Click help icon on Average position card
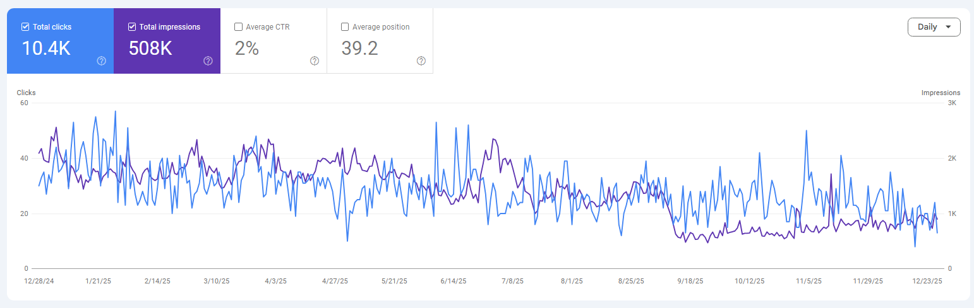Screen dimensions: 974x308 (421, 61)
